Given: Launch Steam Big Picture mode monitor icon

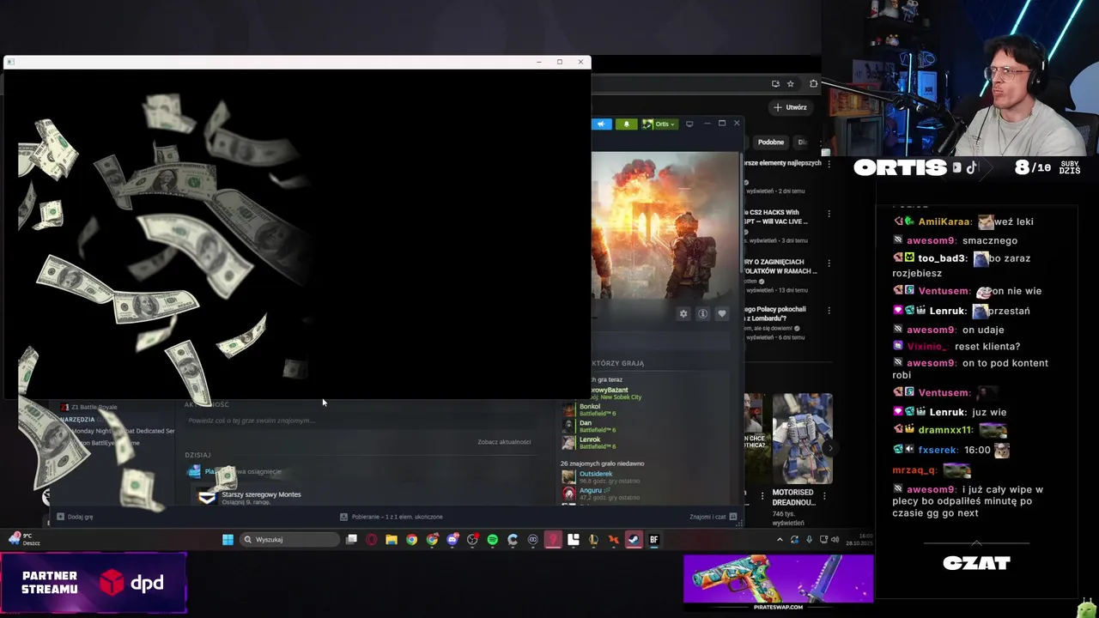Looking at the screenshot, I should (x=689, y=124).
